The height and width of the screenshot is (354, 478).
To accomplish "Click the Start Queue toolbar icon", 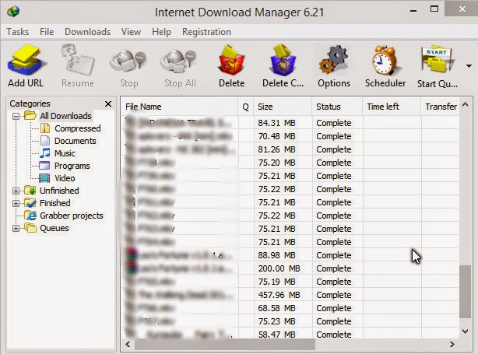I will [x=438, y=61].
